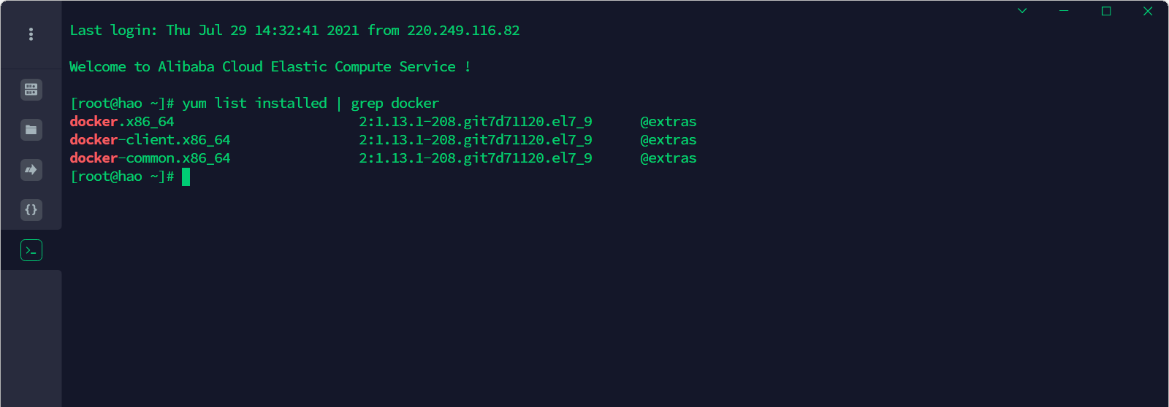Open the SFTP folder icon in sidebar
Screen dimensions: 1169x407
pos(31,130)
